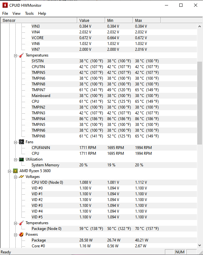Click the flame icon beside Powers
Screen dimensions: 203x255
point(21,234)
